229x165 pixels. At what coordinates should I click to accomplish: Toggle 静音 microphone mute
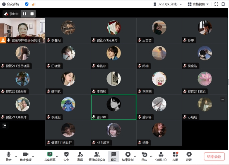(8, 156)
